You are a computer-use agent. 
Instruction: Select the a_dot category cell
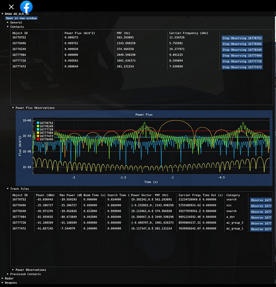click(x=230, y=217)
